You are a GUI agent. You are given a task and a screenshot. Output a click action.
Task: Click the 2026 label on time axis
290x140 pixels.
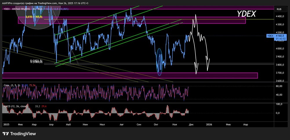(x=209, y=125)
